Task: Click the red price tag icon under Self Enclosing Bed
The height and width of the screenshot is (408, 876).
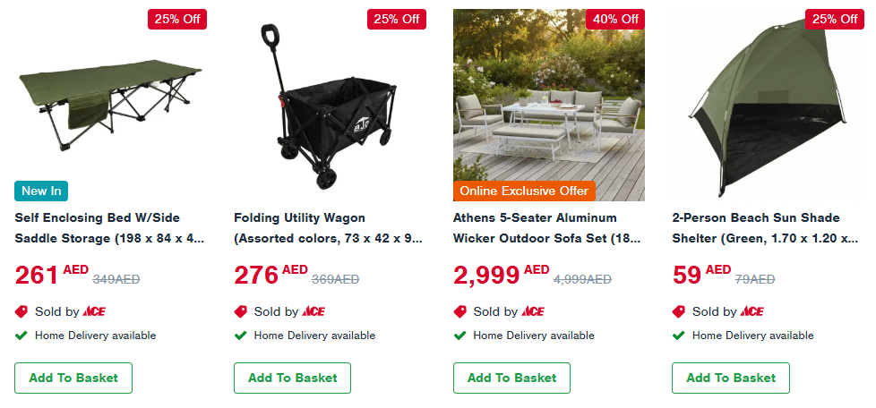Action: (22, 312)
